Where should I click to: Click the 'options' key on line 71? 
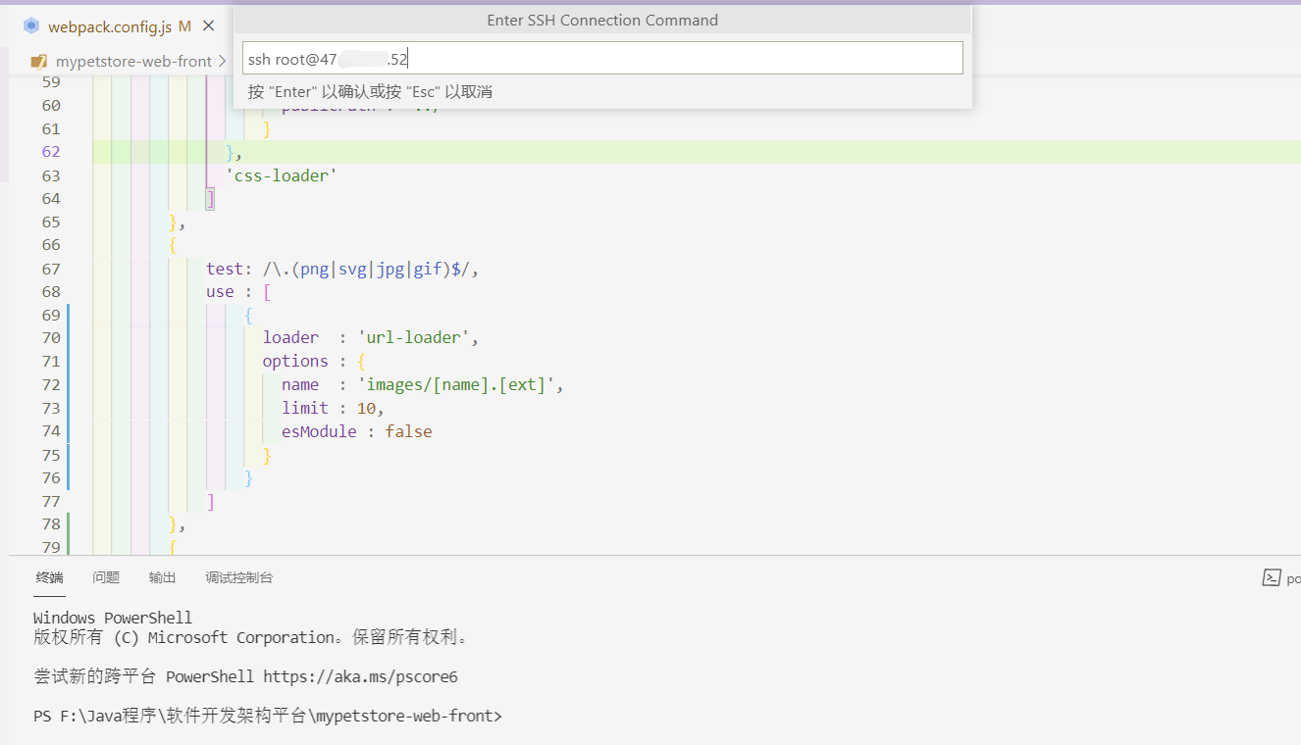[295, 361]
